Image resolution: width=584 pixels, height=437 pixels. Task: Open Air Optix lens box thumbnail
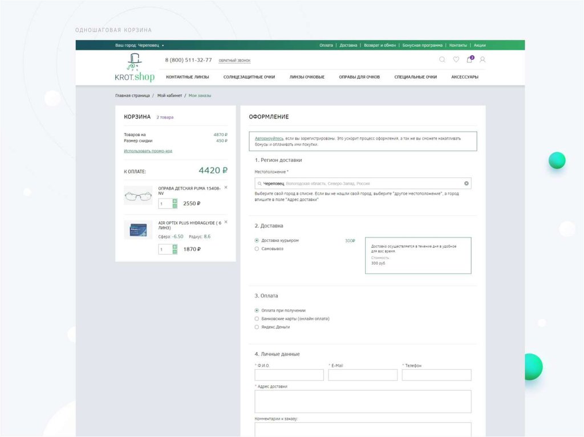click(138, 230)
